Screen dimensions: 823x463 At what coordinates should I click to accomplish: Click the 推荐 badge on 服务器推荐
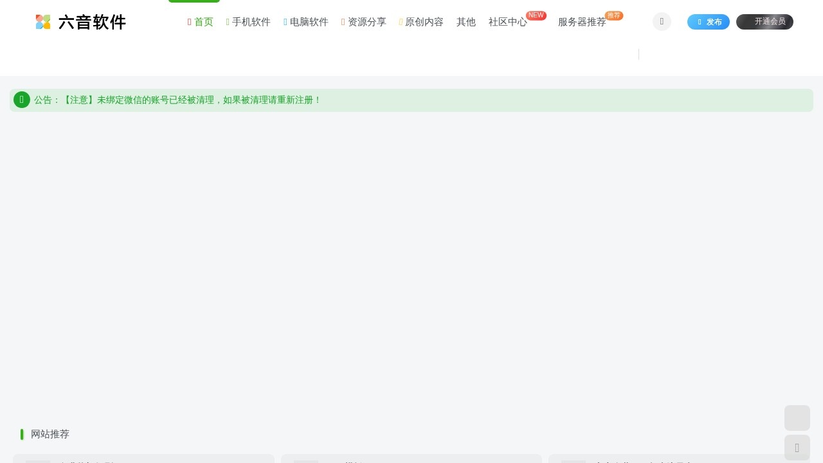(613, 15)
